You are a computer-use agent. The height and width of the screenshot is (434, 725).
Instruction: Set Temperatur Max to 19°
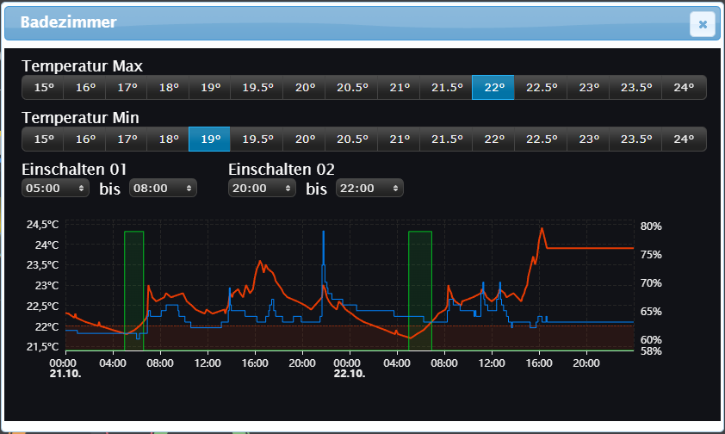(210, 87)
